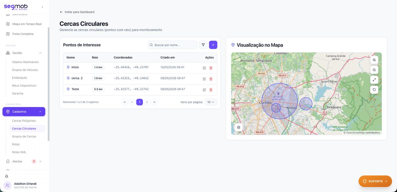
Task: Click the segmob logo
Action: pyautogui.click(x=16, y=7)
